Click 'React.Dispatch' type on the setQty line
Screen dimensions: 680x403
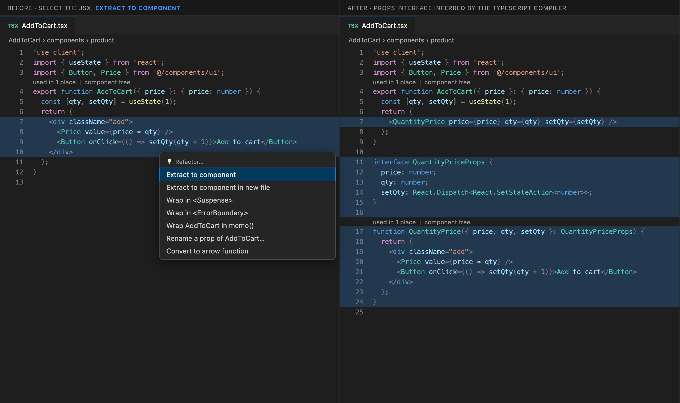pos(441,192)
